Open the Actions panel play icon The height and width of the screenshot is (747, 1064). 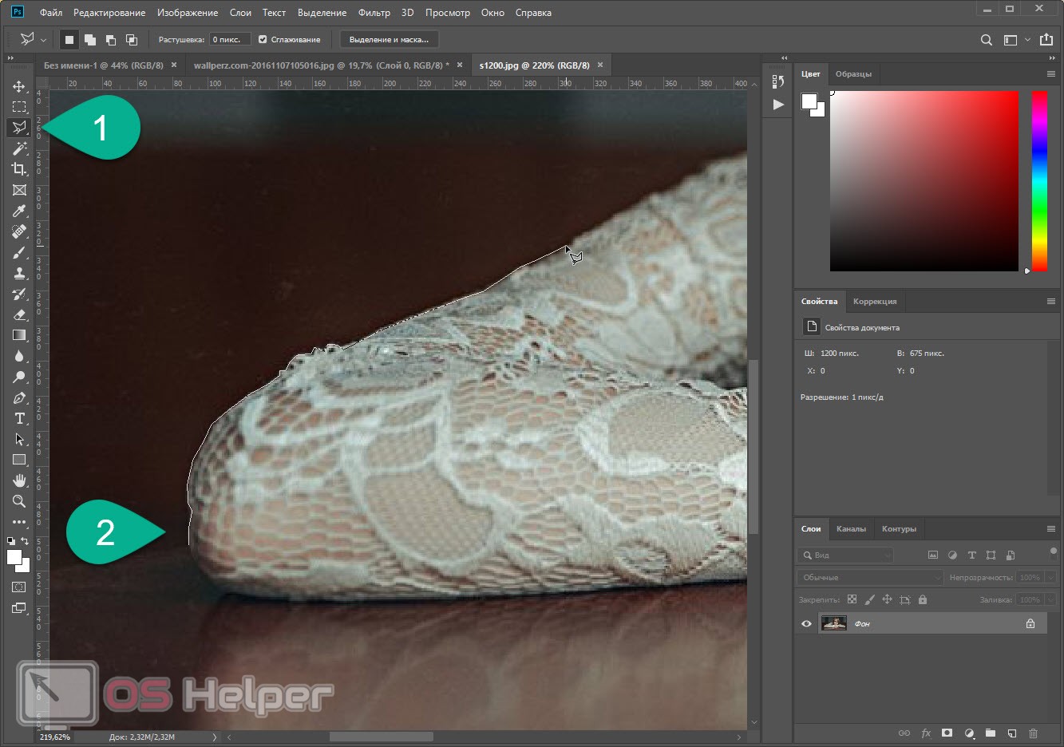coord(778,105)
